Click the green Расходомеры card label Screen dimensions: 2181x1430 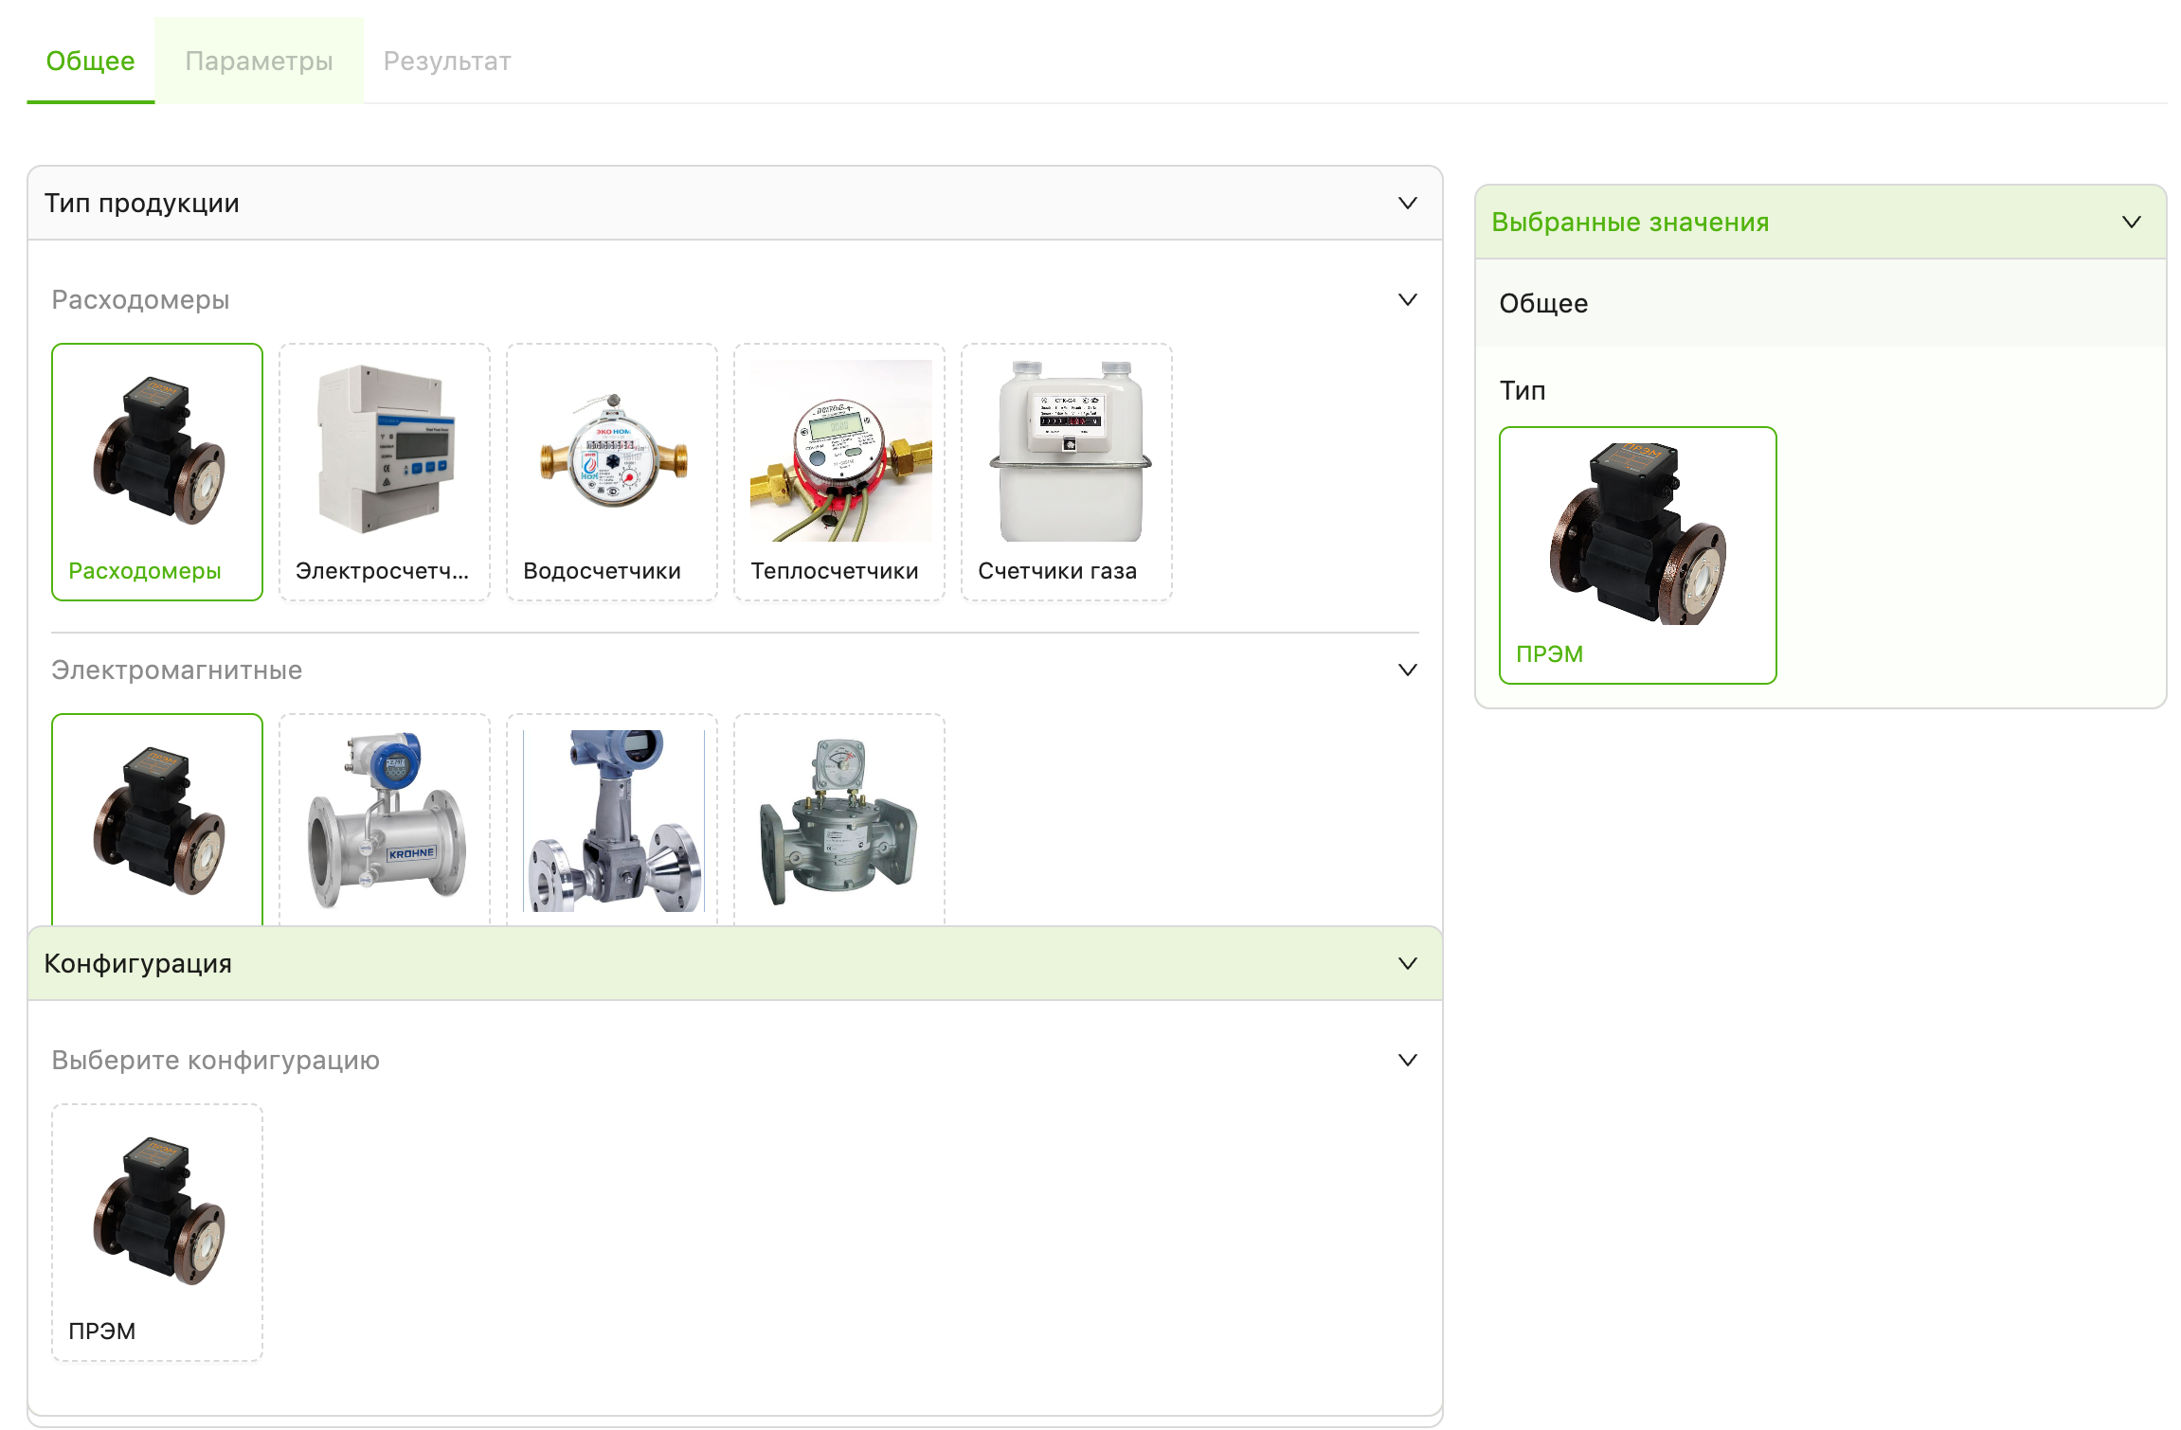145,571
